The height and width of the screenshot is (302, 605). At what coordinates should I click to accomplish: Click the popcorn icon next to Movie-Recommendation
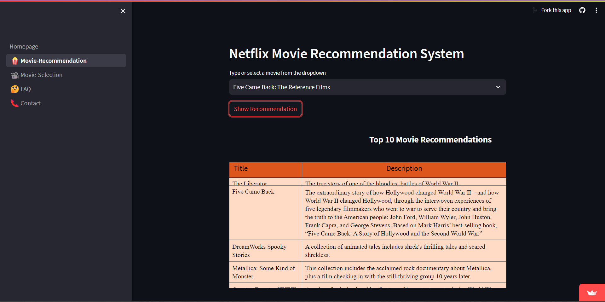tap(14, 61)
